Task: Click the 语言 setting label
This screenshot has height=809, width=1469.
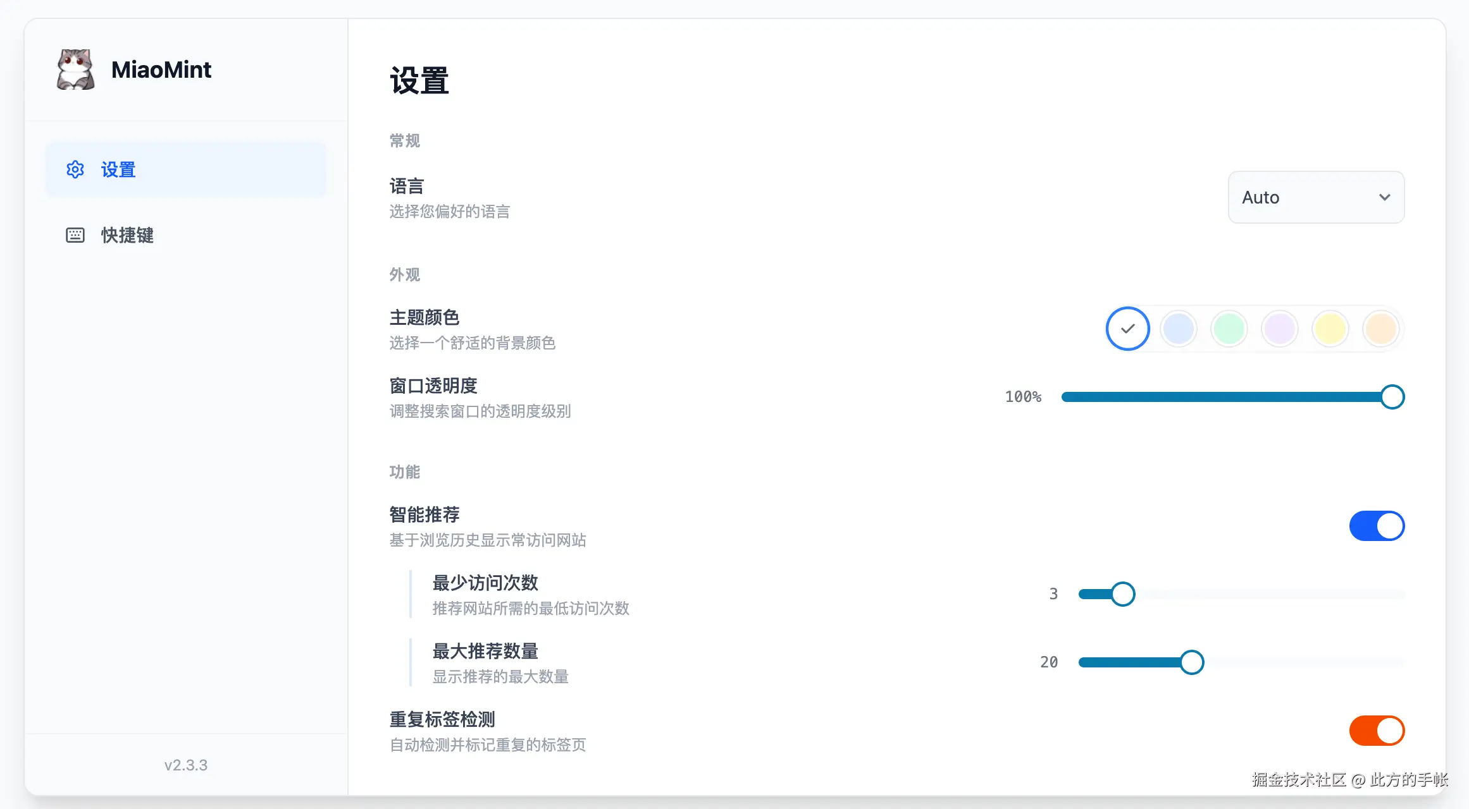Action: [407, 186]
